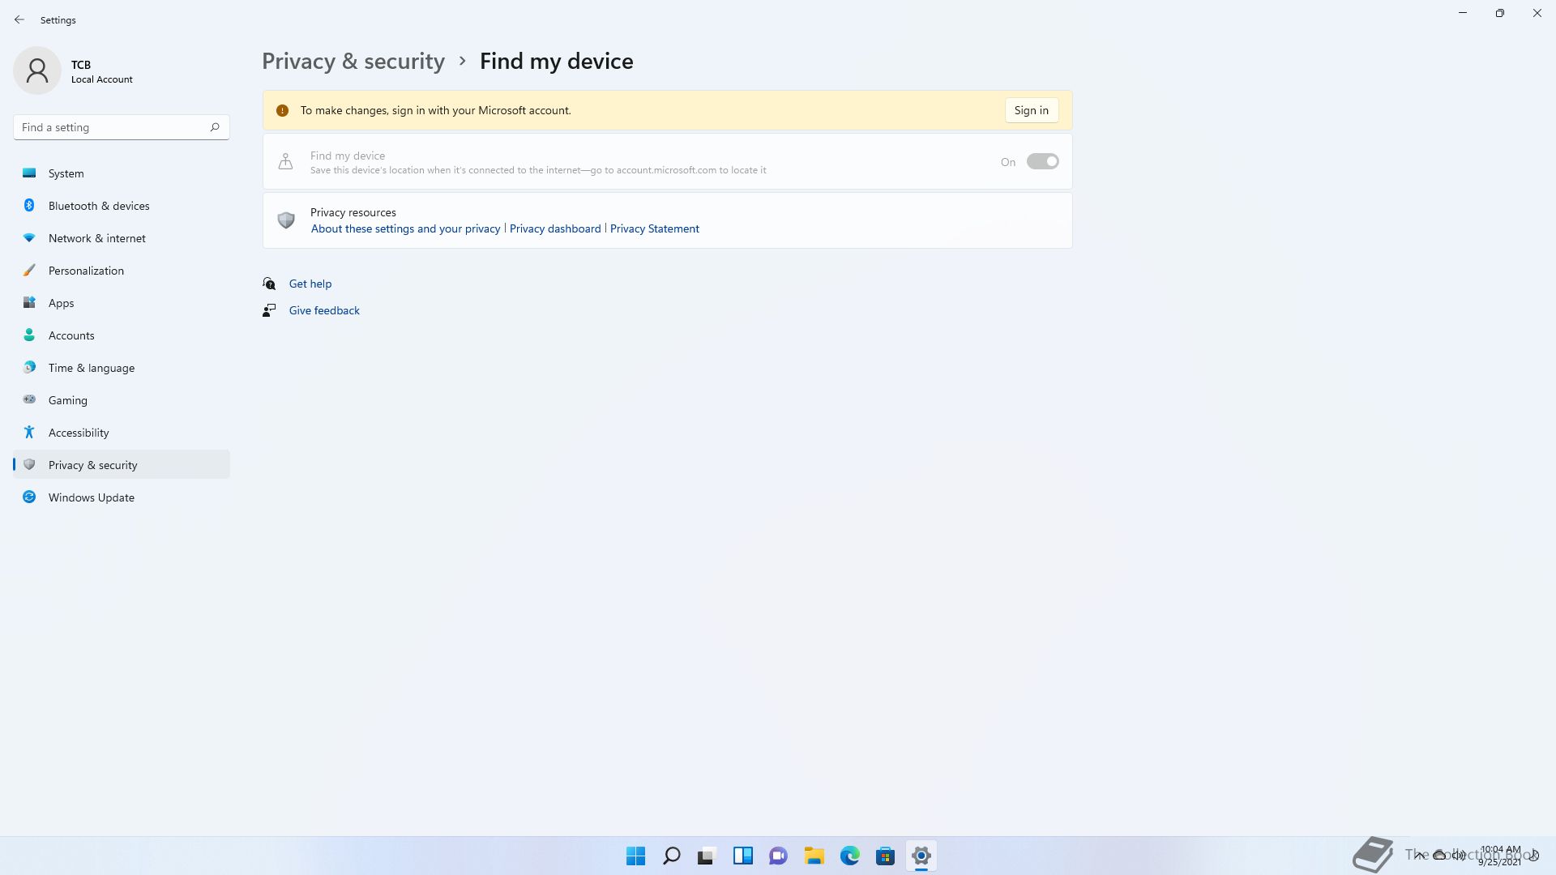Open Network & internet category
1556x875 pixels.
coord(122,238)
